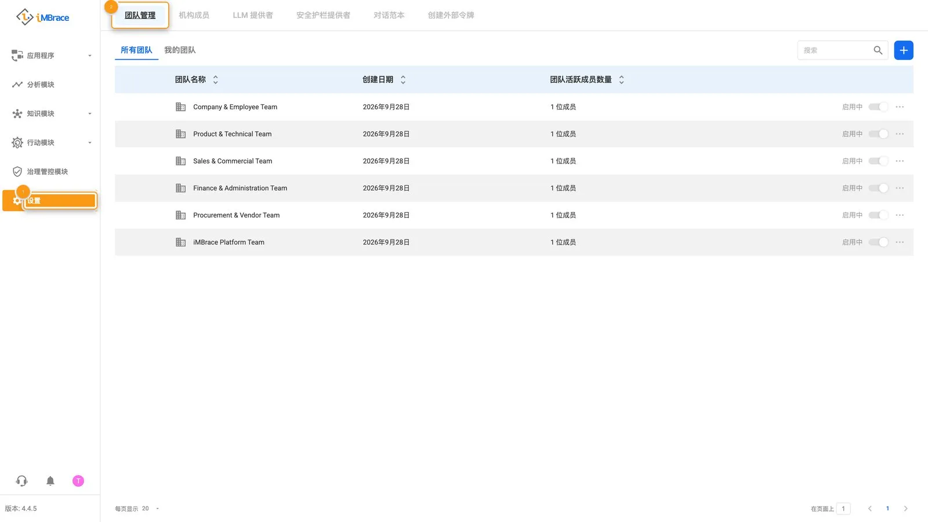Open the LLM 提供者 tab
The width and height of the screenshot is (928, 522).
pyautogui.click(x=253, y=15)
